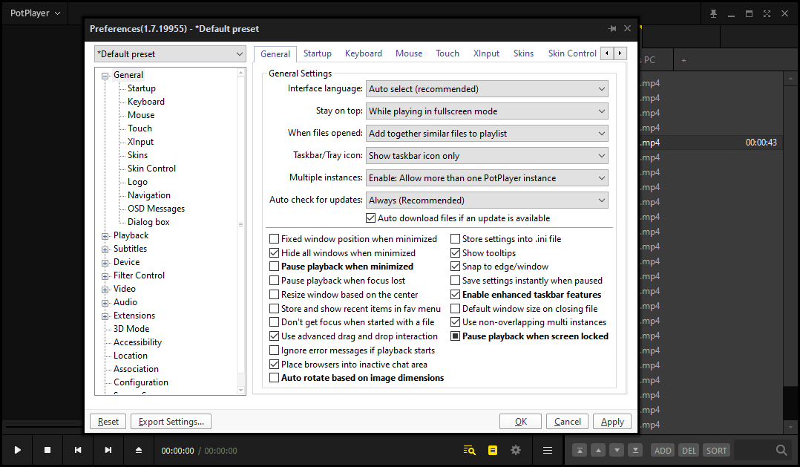
Task: Enable Fixed window position when minimized
Action: pyautogui.click(x=274, y=239)
